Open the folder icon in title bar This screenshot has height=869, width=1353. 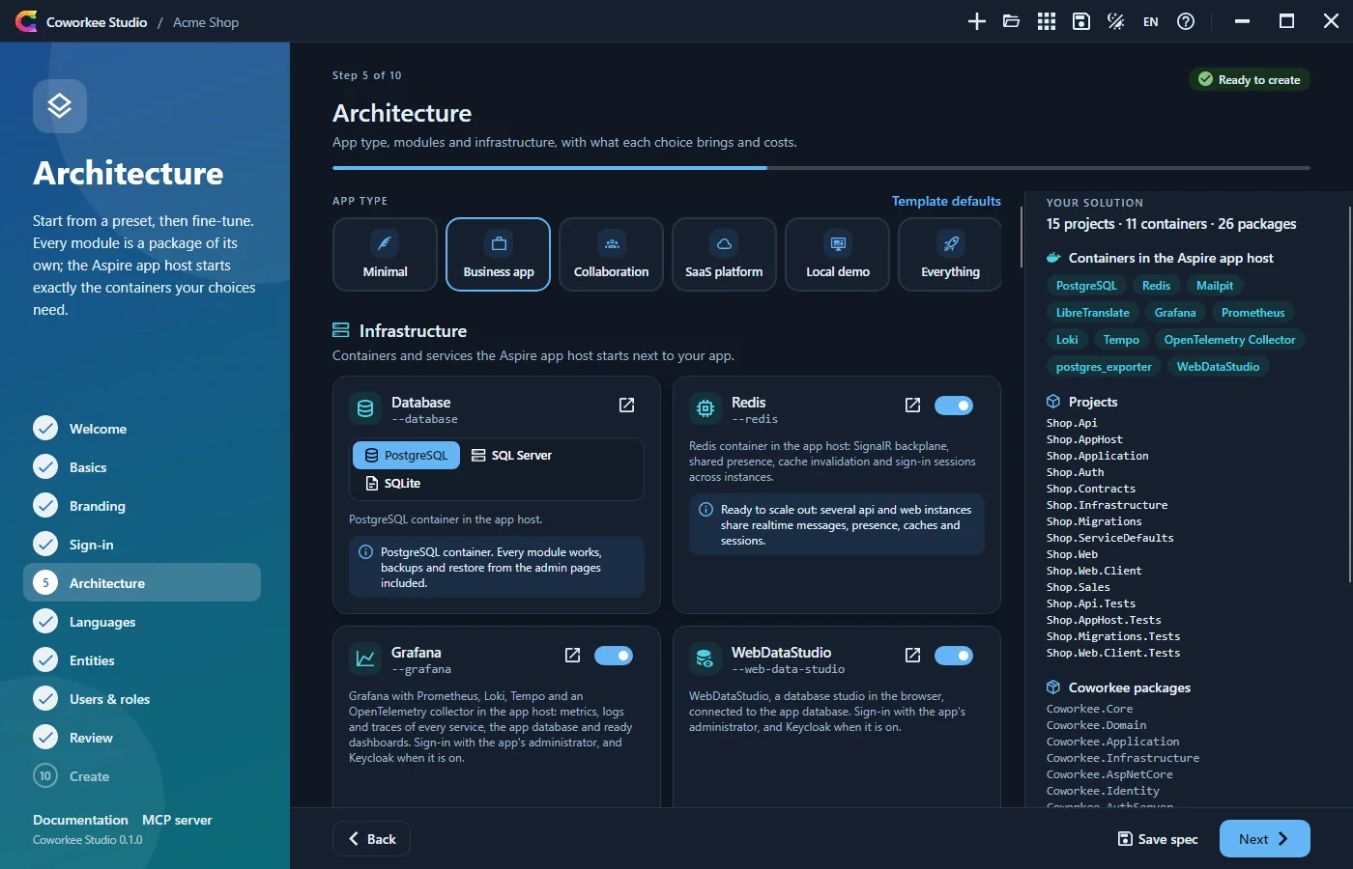[1012, 21]
